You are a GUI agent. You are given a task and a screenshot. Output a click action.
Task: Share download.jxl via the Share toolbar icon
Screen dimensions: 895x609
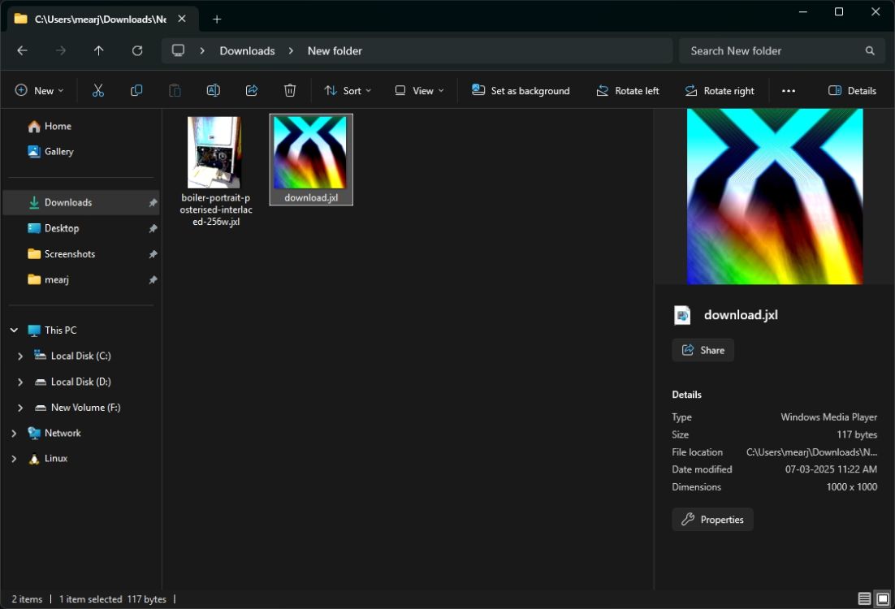click(252, 90)
